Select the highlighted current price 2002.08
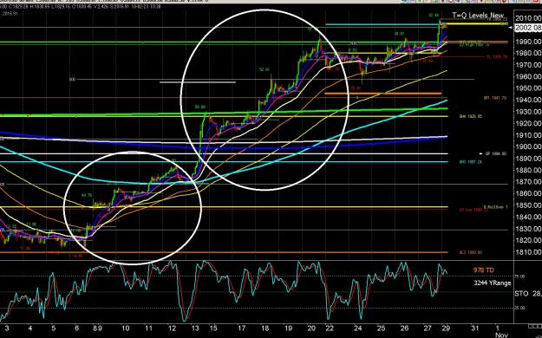The image size is (542, 338). pyautogui.click(x=528, y=28)
